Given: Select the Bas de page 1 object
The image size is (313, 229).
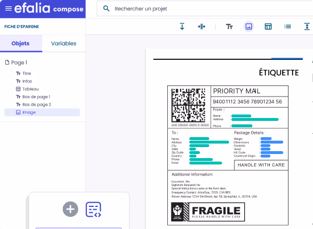Looking at the screenshot, I should (36, 97).
